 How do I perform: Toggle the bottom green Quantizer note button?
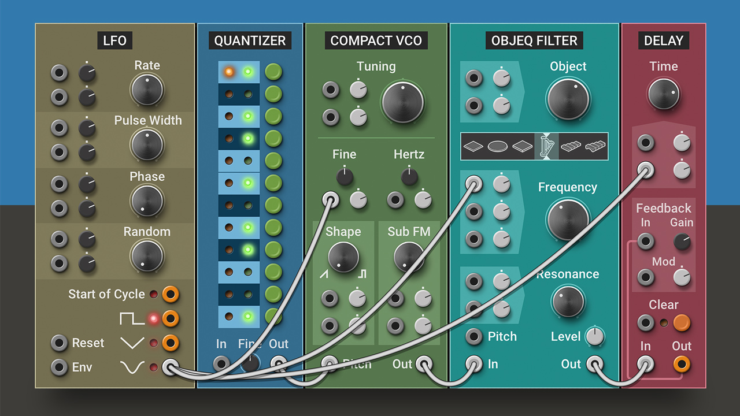click(273, 316)
